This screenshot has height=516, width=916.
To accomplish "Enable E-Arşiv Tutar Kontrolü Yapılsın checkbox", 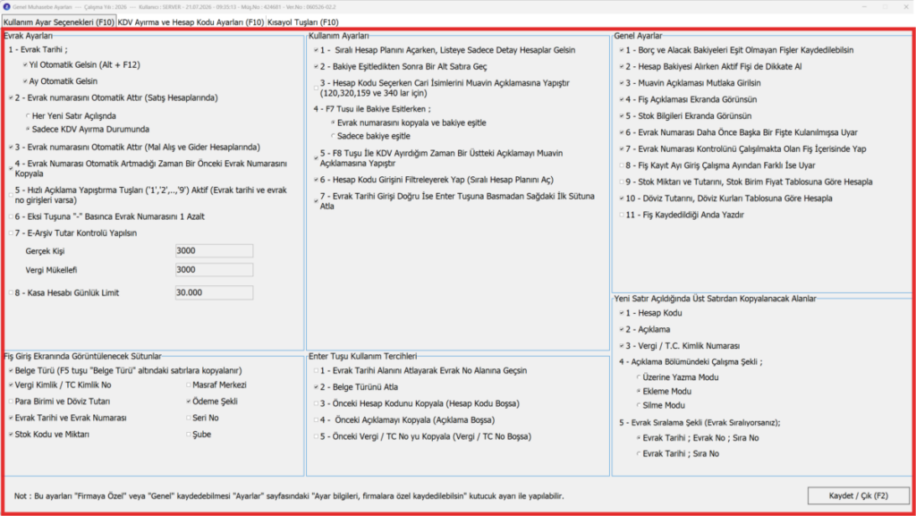I will tap(11, 233).
